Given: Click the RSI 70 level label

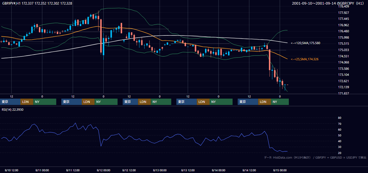Looking at the screenshot, I should 339,124.
